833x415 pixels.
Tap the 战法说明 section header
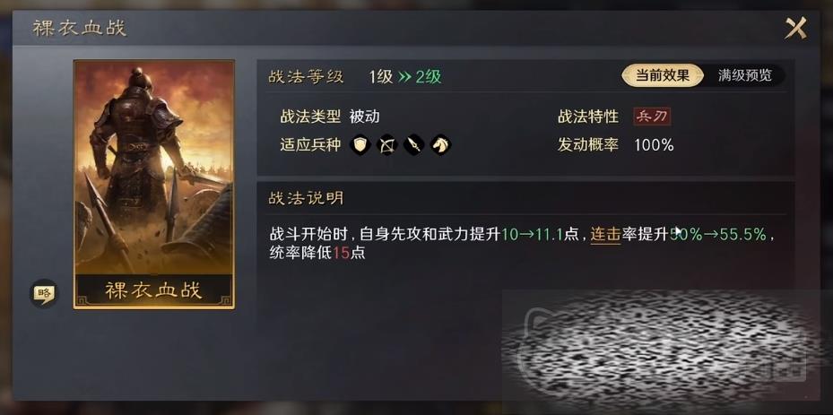click(306, 199)
